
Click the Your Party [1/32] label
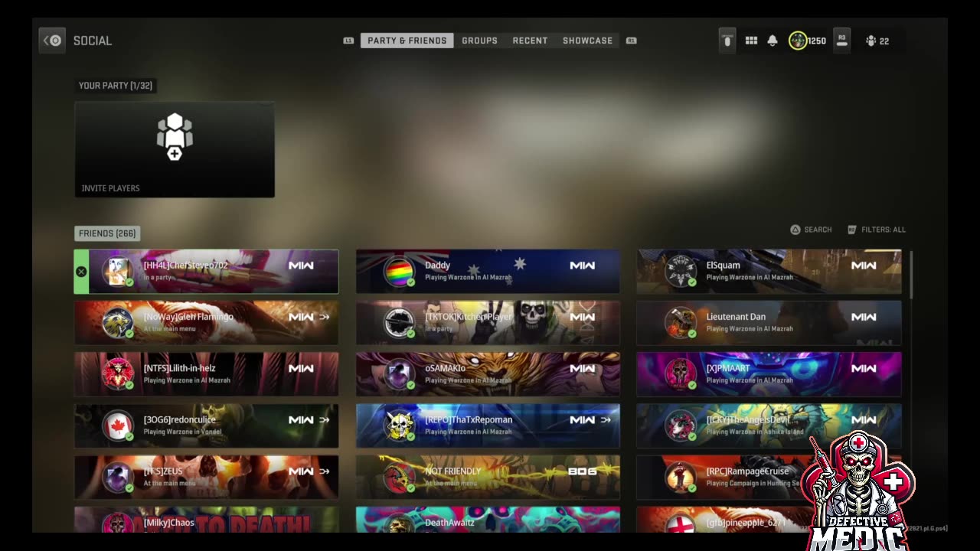[115, 86]
